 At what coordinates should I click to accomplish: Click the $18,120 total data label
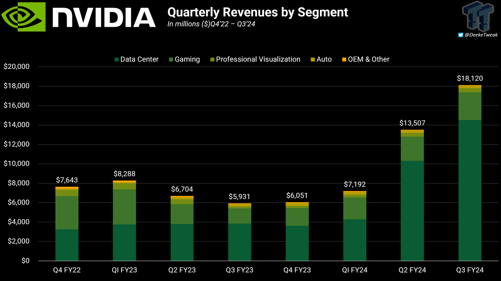coord(470,78)
